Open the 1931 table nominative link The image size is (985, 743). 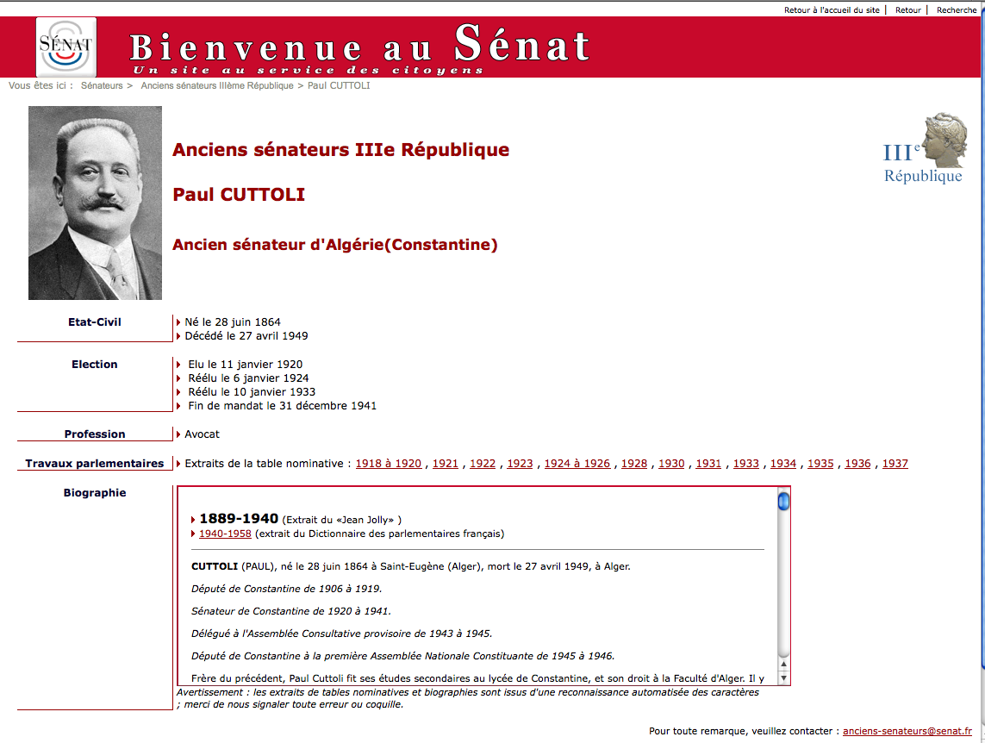pos(708,464)
